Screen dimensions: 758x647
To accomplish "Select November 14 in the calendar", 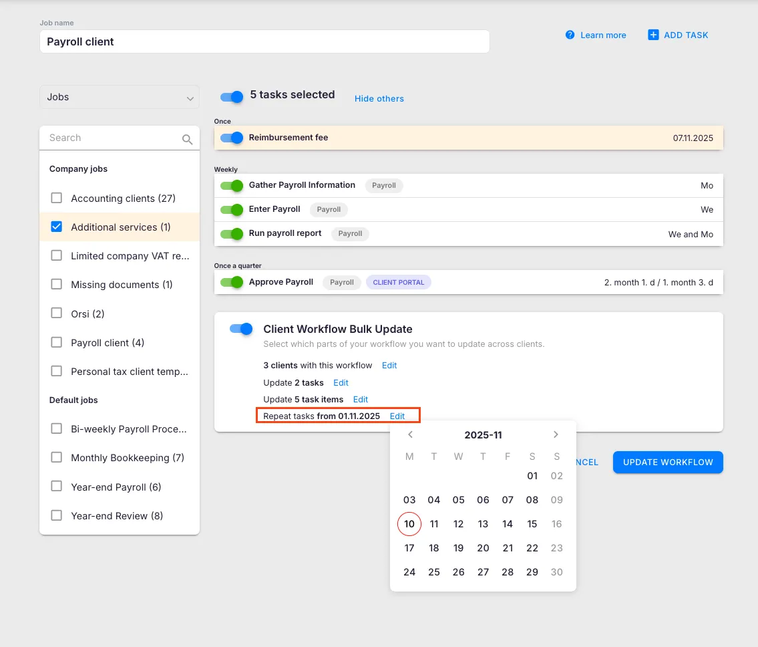I will (x=508, y=524).
